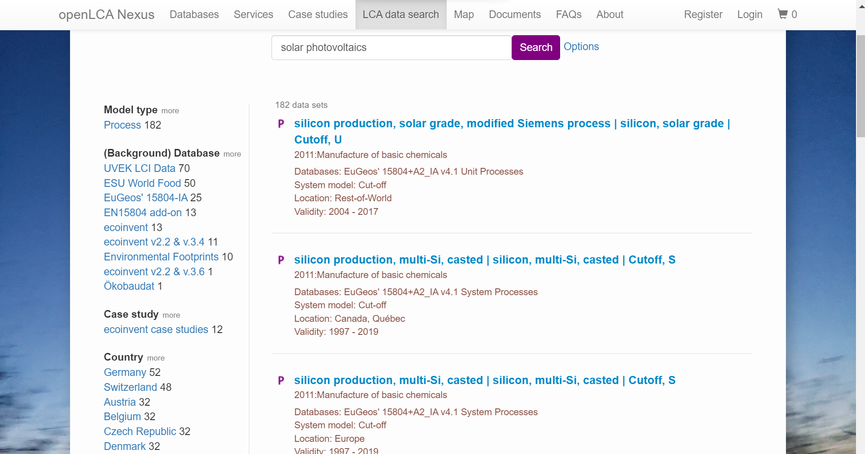The width and height of the screenshot is (865, 454).
Task: Switch to the Map tab
Action: click(463, 15)
